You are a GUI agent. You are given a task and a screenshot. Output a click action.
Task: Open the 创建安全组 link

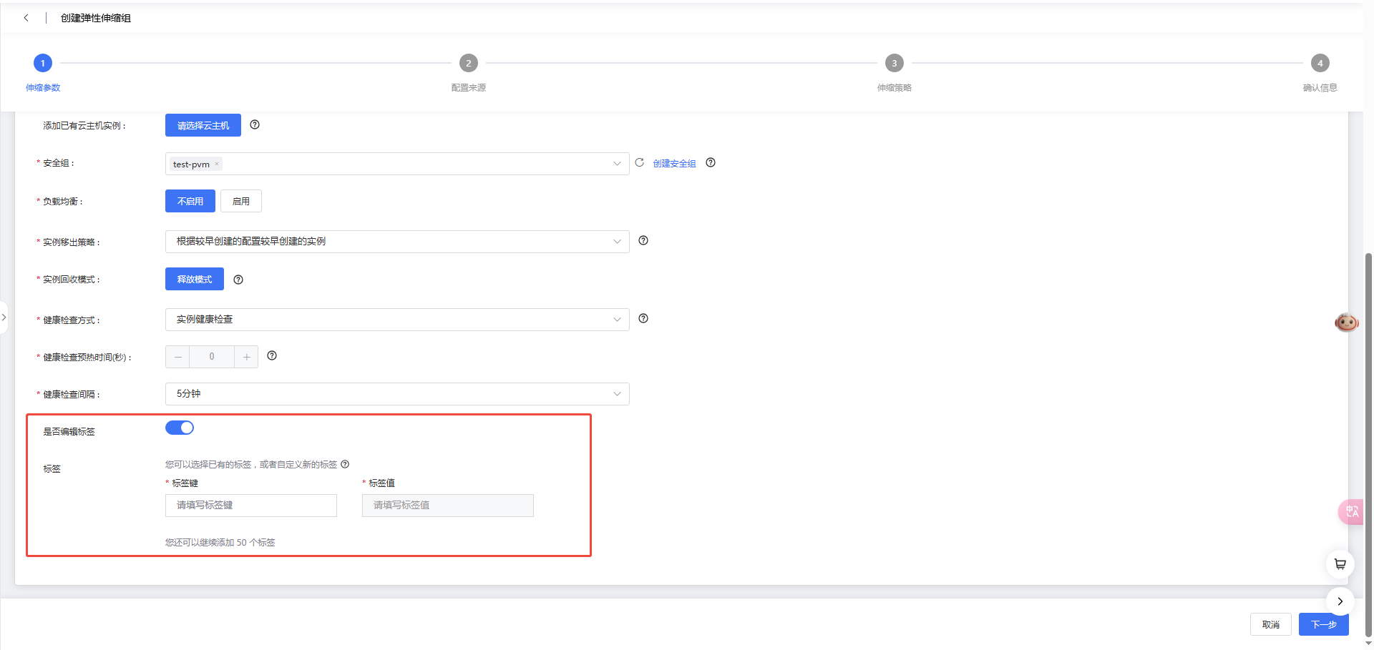(674, 164)
